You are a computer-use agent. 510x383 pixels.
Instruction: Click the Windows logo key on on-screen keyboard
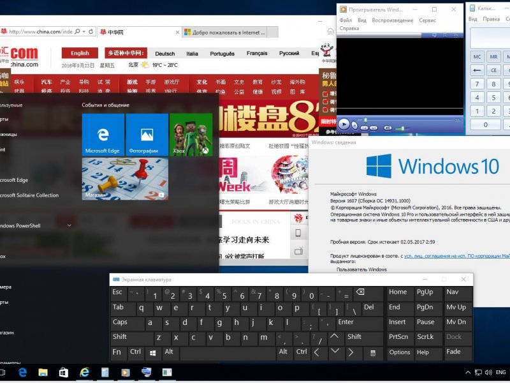tap(152, 353)
